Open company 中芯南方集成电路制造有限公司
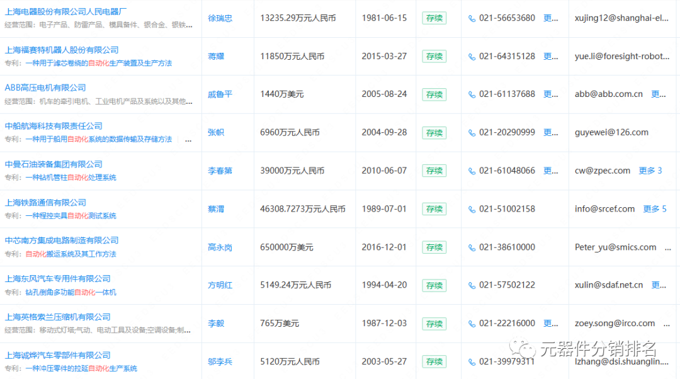 coord(62,240)
